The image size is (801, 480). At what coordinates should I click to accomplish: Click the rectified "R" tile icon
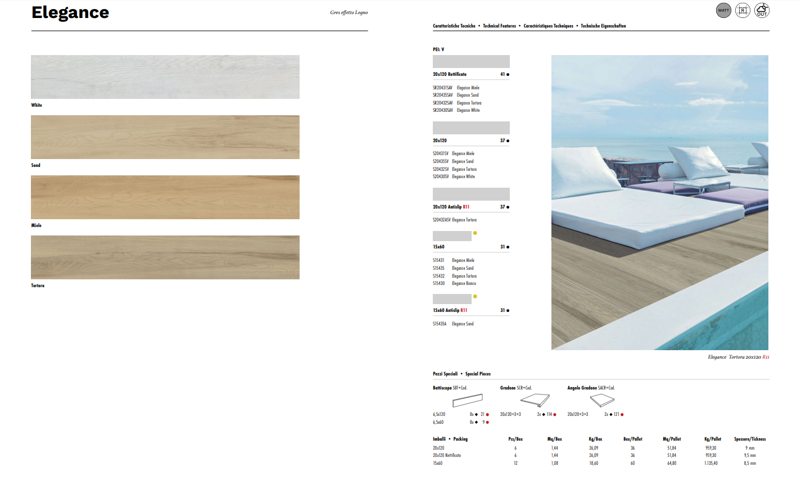click(x=743, y=10)
